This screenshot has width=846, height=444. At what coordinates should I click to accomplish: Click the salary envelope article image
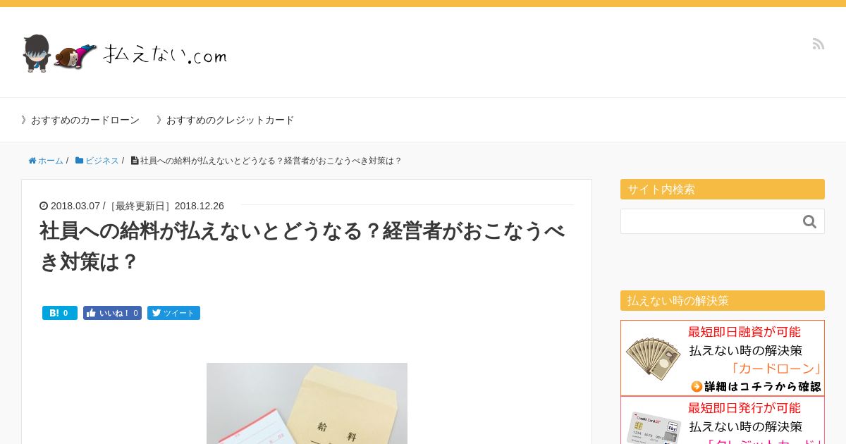pyautogui.click(x=307, y=403)
